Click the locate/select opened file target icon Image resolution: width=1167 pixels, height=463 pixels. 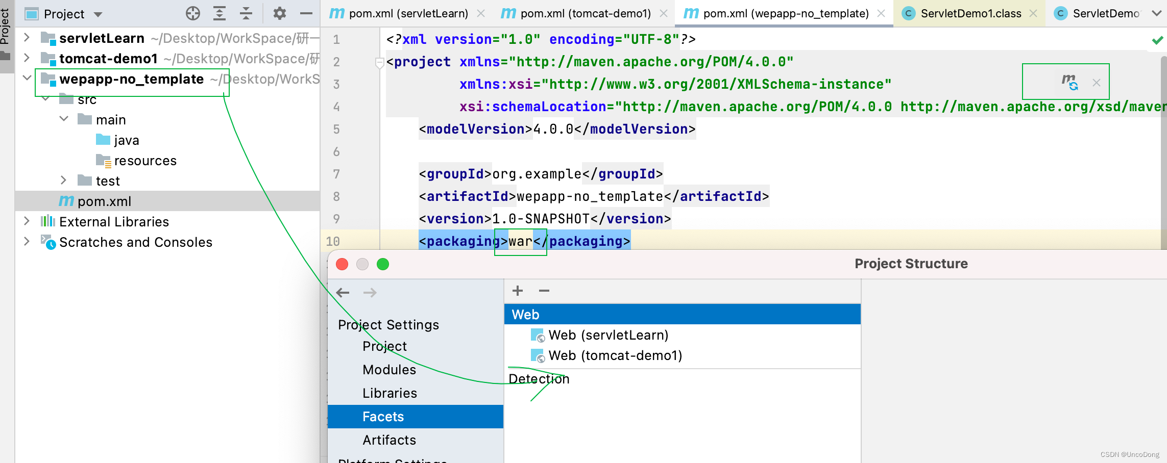point(193,13)
